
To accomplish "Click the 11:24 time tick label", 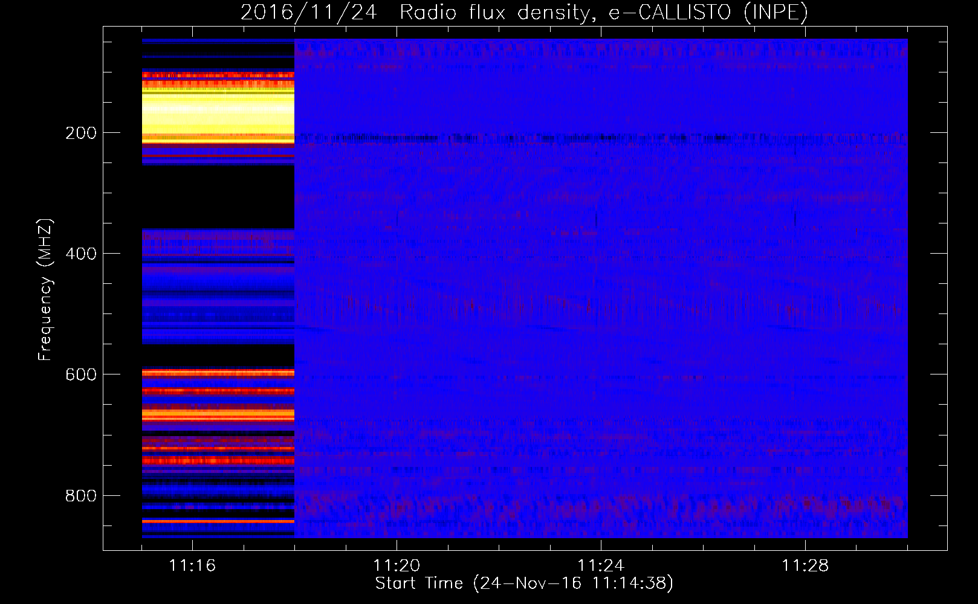I will click(601, 565).
